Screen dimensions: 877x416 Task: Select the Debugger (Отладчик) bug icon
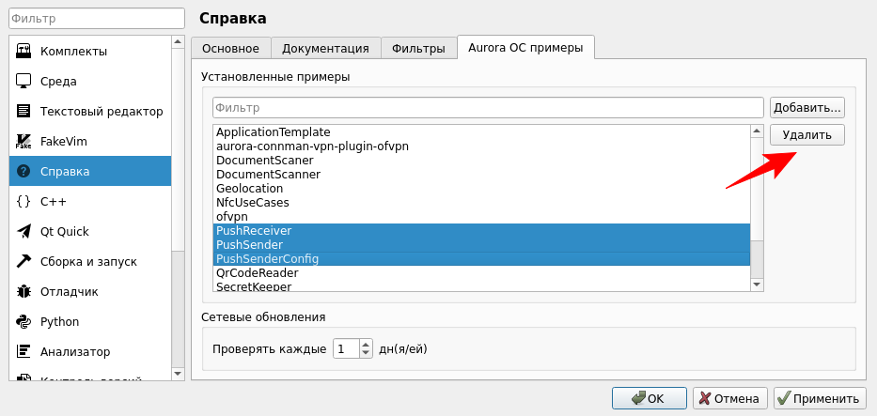click(x=24, y=291)
